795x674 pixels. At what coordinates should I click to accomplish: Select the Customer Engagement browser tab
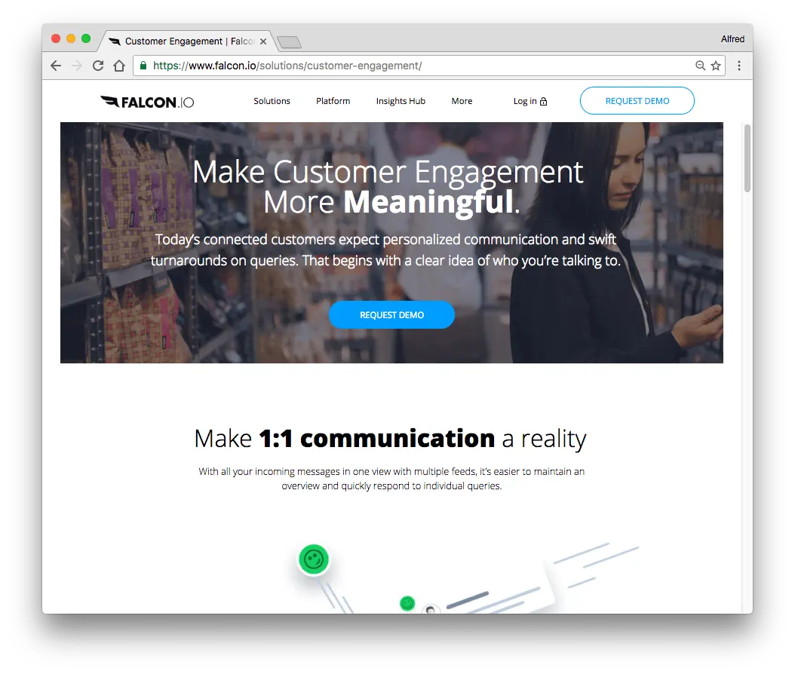coord(189,41)
